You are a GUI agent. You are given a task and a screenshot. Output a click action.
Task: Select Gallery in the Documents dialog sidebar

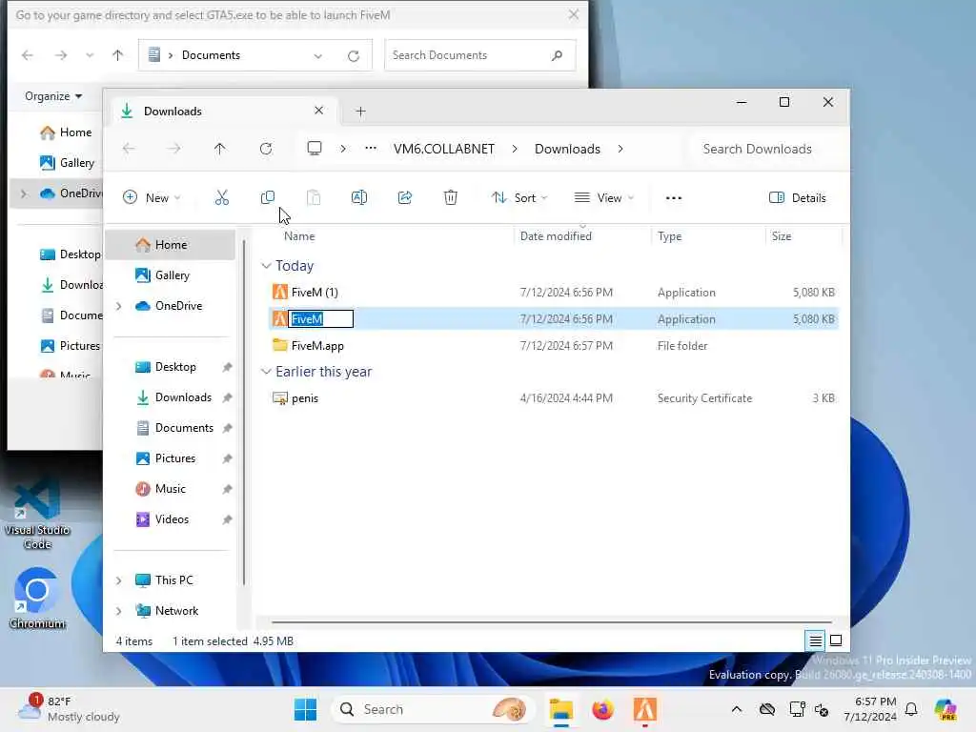click(x=68, y=163)
